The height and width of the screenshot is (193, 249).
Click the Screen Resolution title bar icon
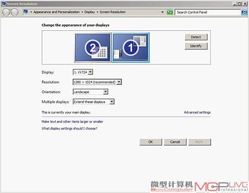pos(4,3)
